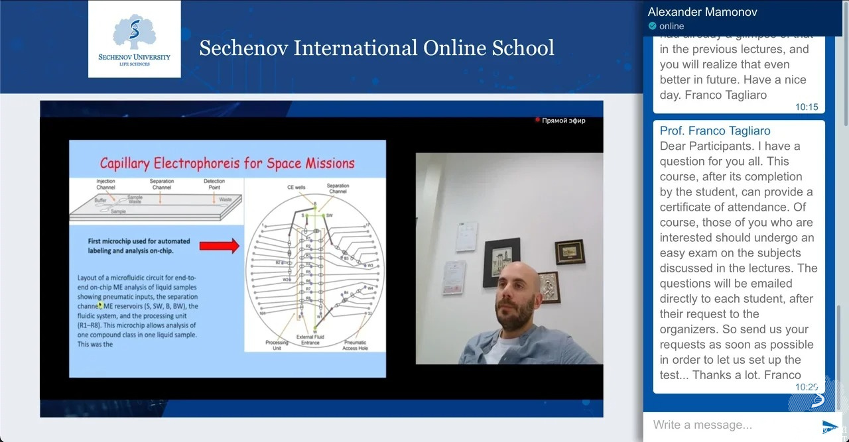Focus the Write a message input field
Viewport: 849px width, 442px height.
tap(730, 425)
